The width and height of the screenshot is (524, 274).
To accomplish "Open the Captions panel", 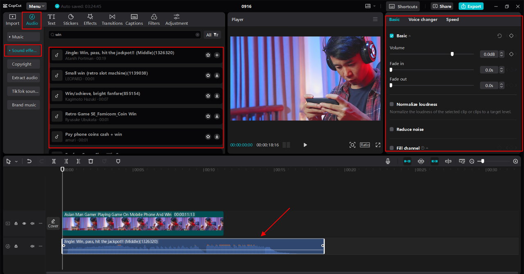I will pyautogui.click(x=134, y=19).
